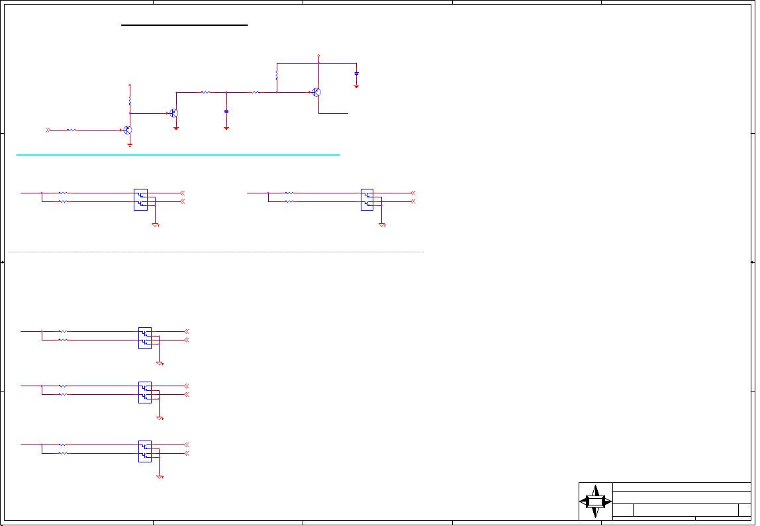Select the capacitor between the two series resistors
760x526 pixels.
click(x=226, y=111)
